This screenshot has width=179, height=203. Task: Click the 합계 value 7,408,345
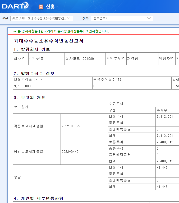pos(165,161)
